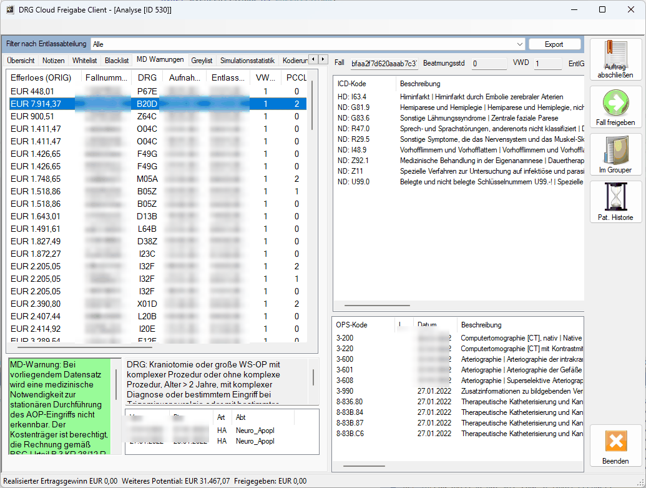Select the row EUR 900,51 Z64C
Image resolution: width=646 pixels, height=488 pixels.
tap(158, 116)
